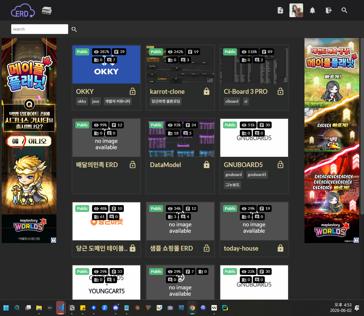Screen dimensions: 364x316
Task: Open the karrot-clone project title
Action: tap(167, 91)
